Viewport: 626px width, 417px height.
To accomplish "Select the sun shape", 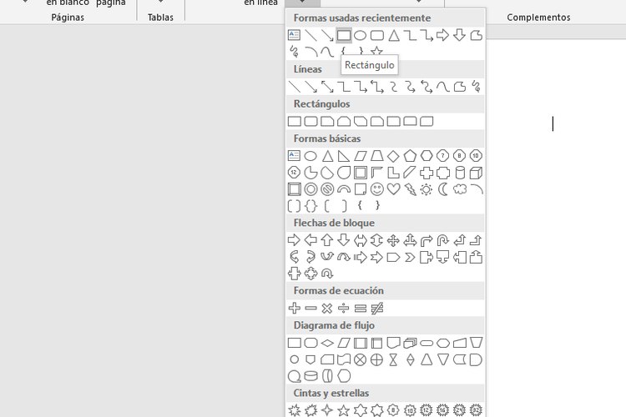I will [427, 189].
